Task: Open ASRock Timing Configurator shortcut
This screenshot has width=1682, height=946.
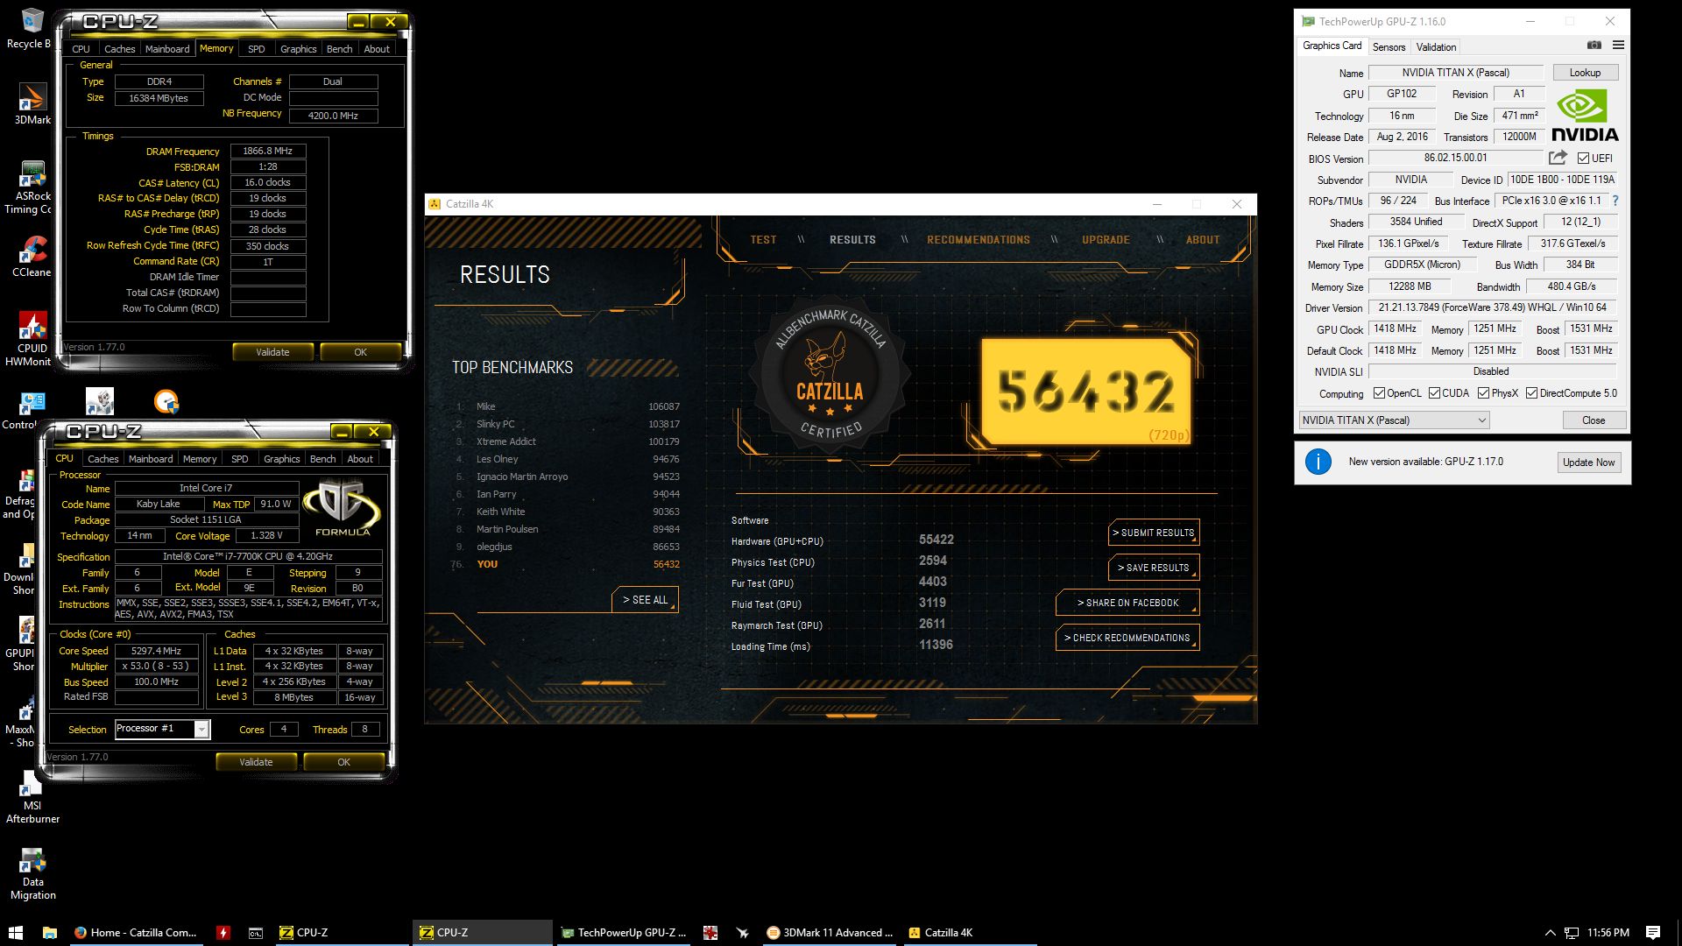Action: pos(32,187)
